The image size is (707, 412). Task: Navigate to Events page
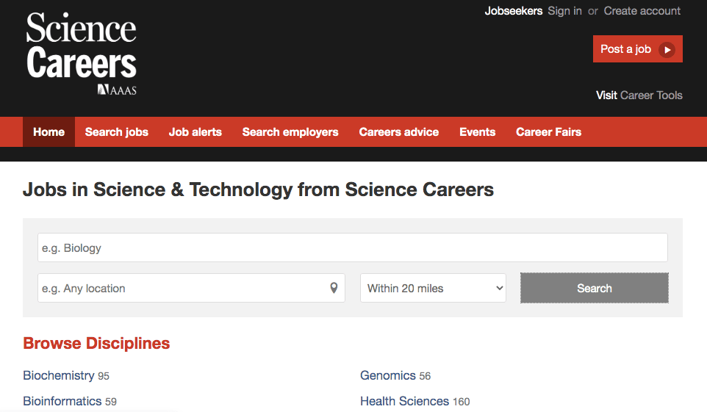477,132
